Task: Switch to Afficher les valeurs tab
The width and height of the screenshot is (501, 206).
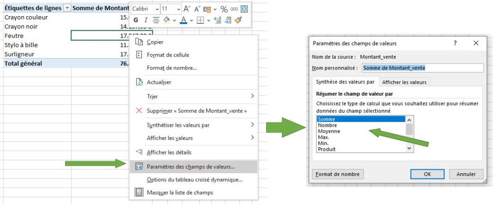Action: 404,82
